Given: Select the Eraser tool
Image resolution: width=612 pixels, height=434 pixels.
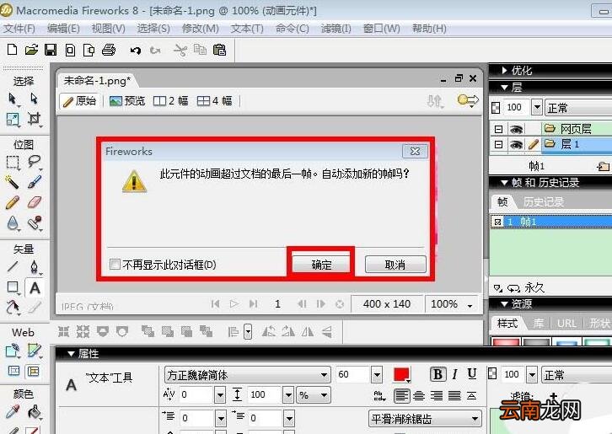Looking at the screenshot, I should 35,202.
